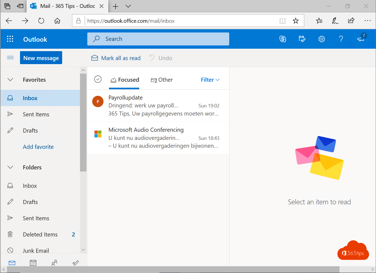Open the Help question mark
This screenshot has height=273, width=376.
pyautogui.click(x=341, y=39)
